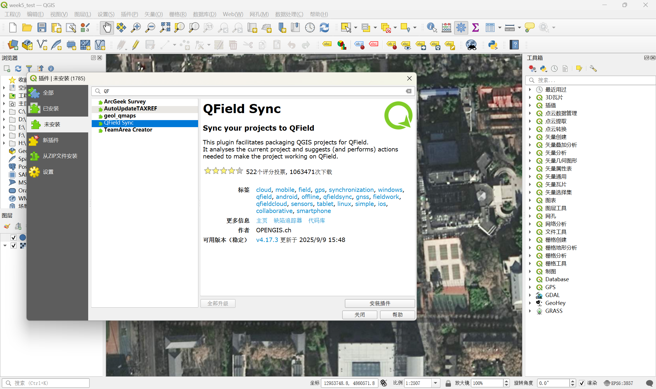The image size is (656, 389).
Task: Open the Statistical Summary sigma icon
Action: (476, 28)
